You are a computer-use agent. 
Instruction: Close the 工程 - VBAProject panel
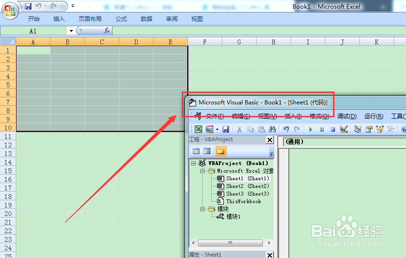click(x=270, y=140)
